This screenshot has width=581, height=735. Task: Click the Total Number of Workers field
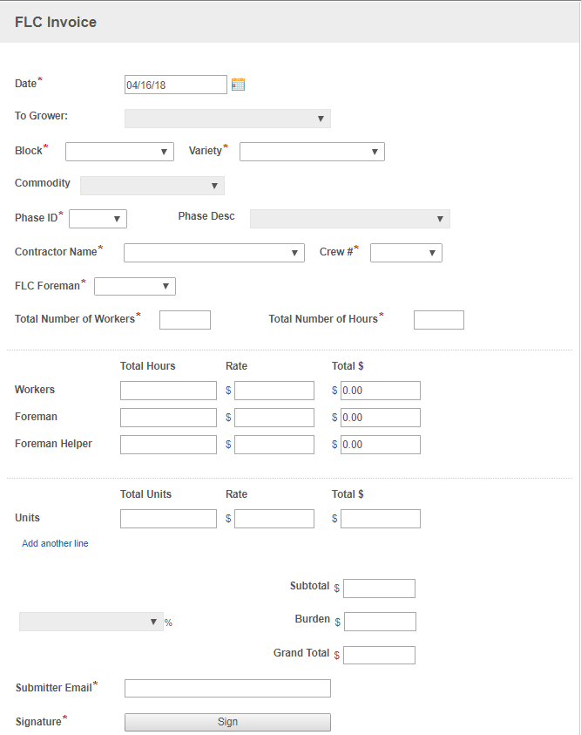point(185,320)
